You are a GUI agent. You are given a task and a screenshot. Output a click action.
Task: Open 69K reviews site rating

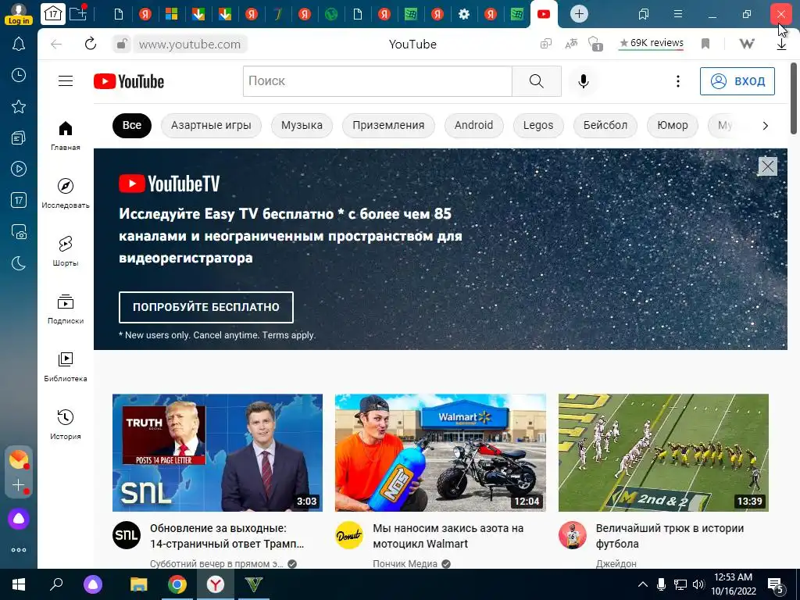(x=651, y=44)
